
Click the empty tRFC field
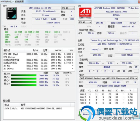coord(136,71)
